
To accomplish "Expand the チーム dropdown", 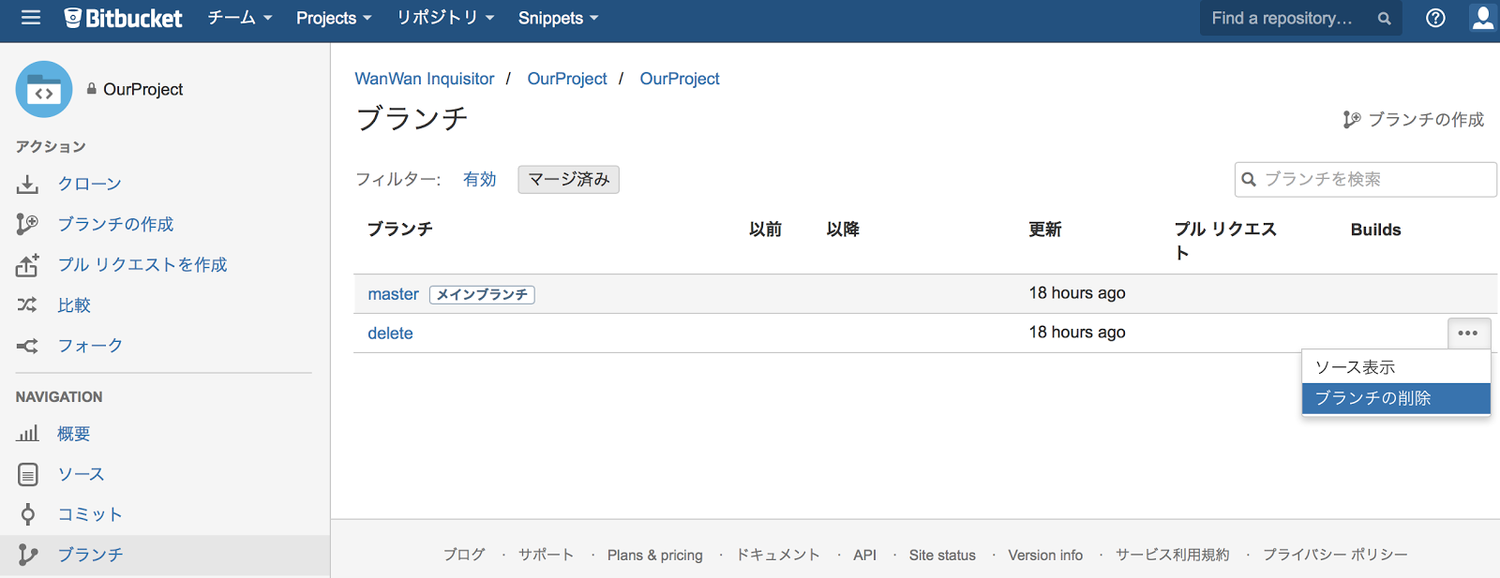I will (x=239, y=18).
